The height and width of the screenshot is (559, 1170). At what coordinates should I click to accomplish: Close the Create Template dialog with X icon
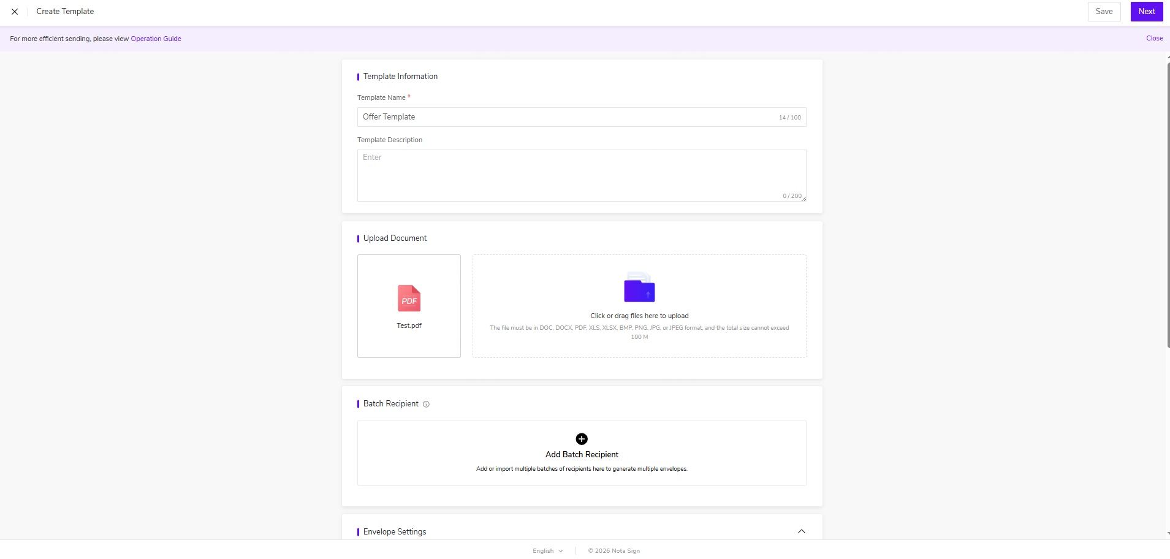pyautogui.click(x=15, y=12)
